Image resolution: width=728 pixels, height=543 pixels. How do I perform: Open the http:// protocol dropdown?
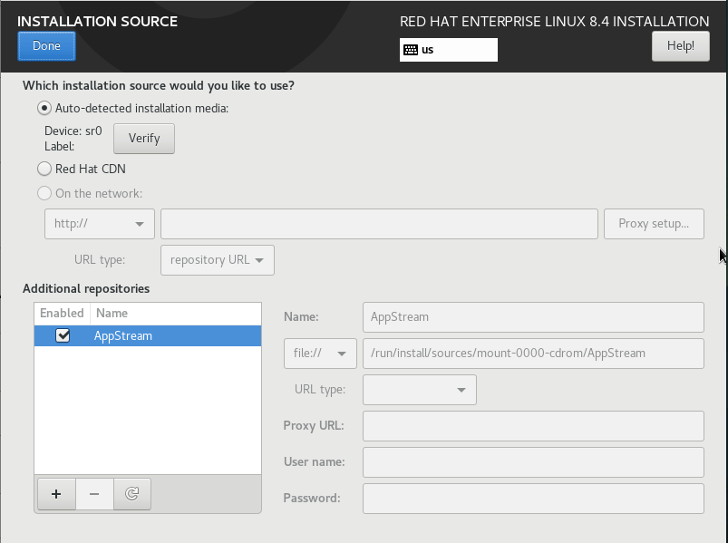[x=100, y=224]
